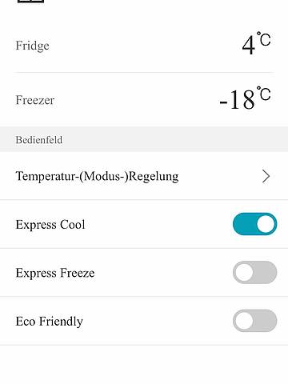288x384 pixels.
Task: Turn off the Express Cool switch
Action: coord(254,224)
